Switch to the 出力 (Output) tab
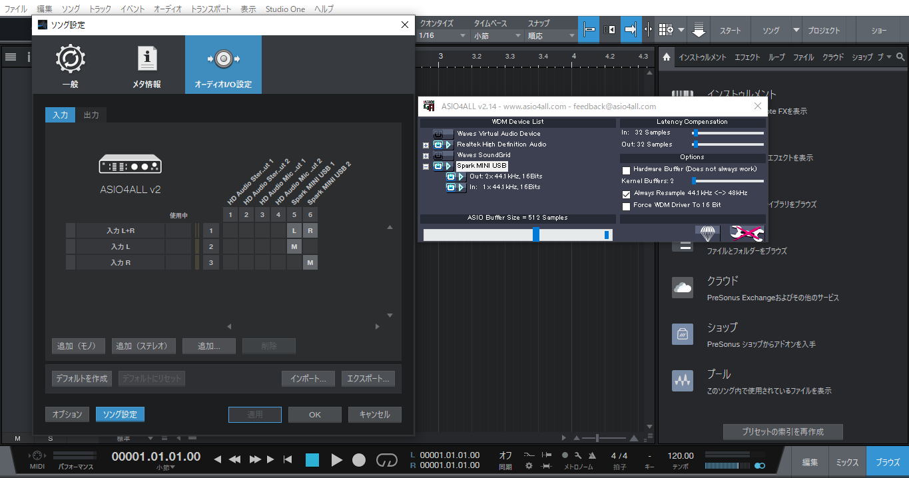 (x=91, y=115)
